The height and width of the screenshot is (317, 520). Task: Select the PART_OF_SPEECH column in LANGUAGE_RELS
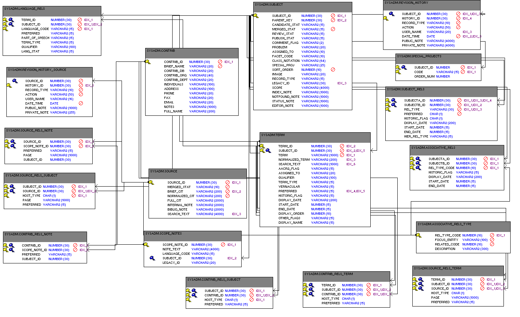35,38
